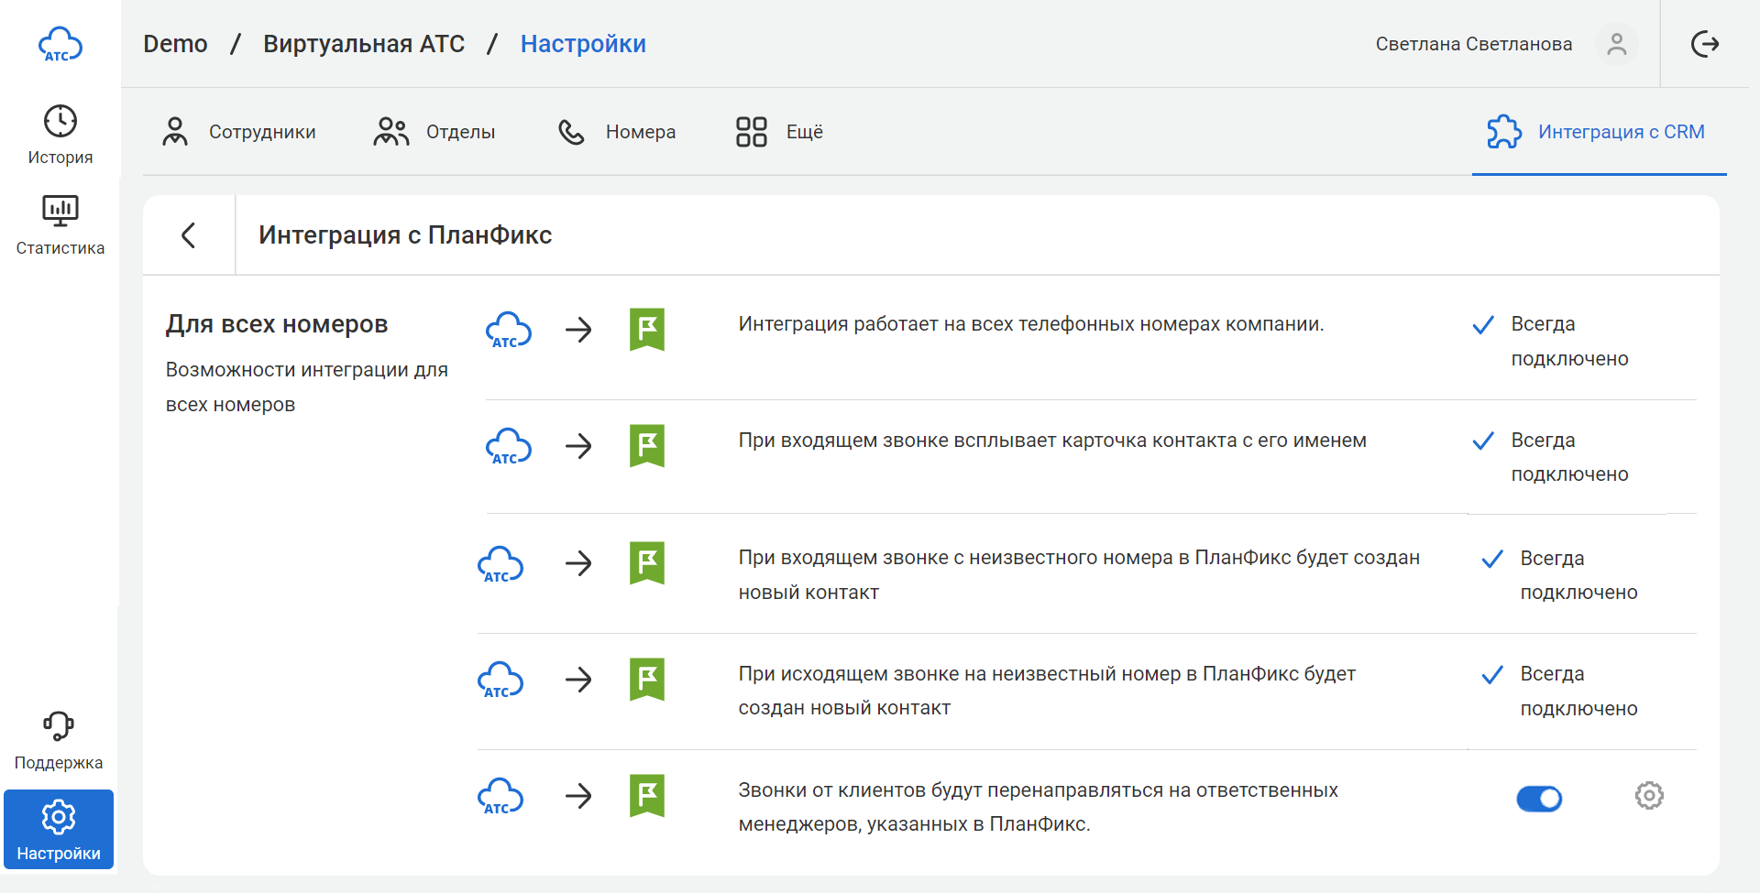1760x893 pixels.
Task: Open Поддержка in the sidebar
Action: pos(59,741)
